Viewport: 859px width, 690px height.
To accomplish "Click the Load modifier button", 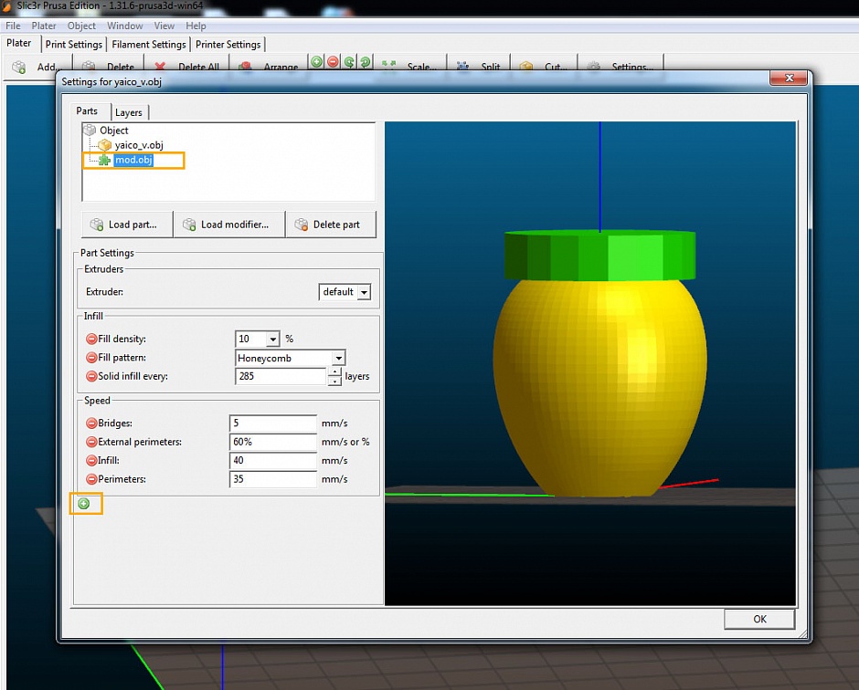I will 228,224.
